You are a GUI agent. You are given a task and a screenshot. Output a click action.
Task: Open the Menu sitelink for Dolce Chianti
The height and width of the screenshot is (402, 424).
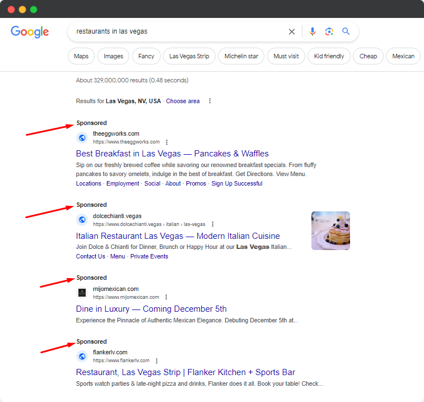click(x=118, y=256)
